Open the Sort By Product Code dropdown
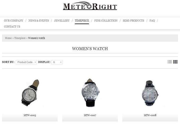Image resolution: width=180 pixels, height=129 pixels. [x=26, y=62]
